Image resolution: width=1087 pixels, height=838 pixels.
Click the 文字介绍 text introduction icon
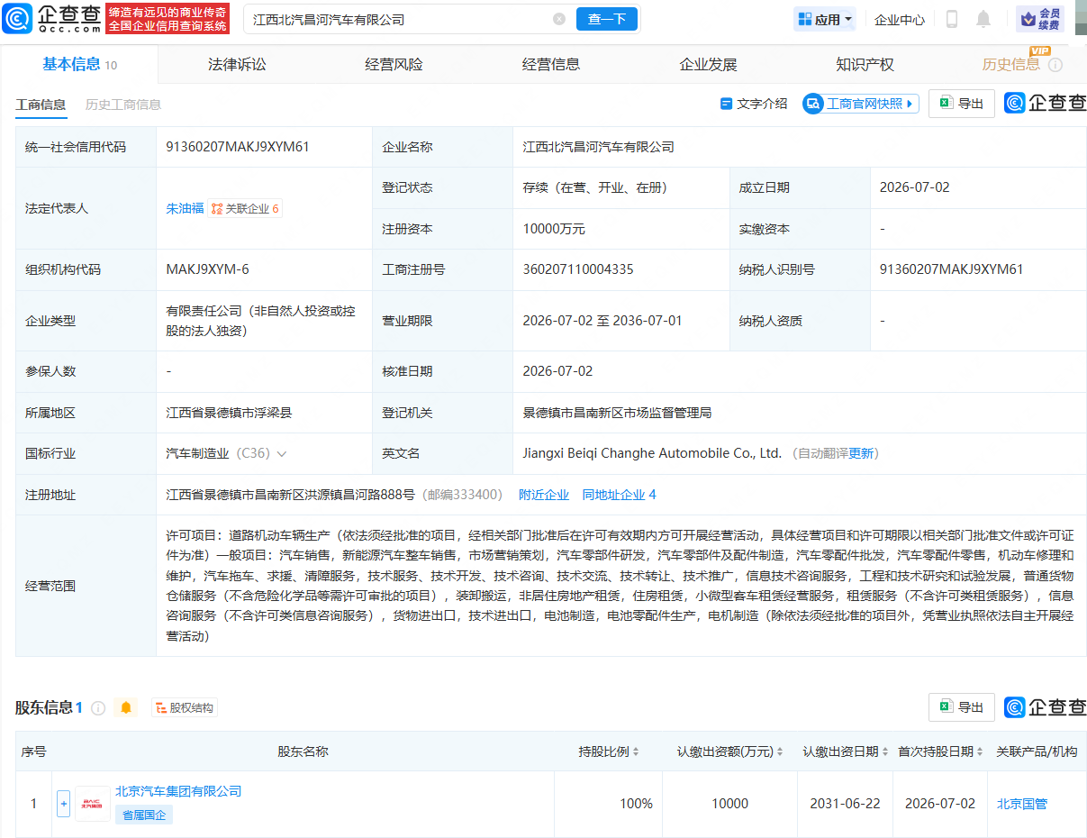coord(753,104)
